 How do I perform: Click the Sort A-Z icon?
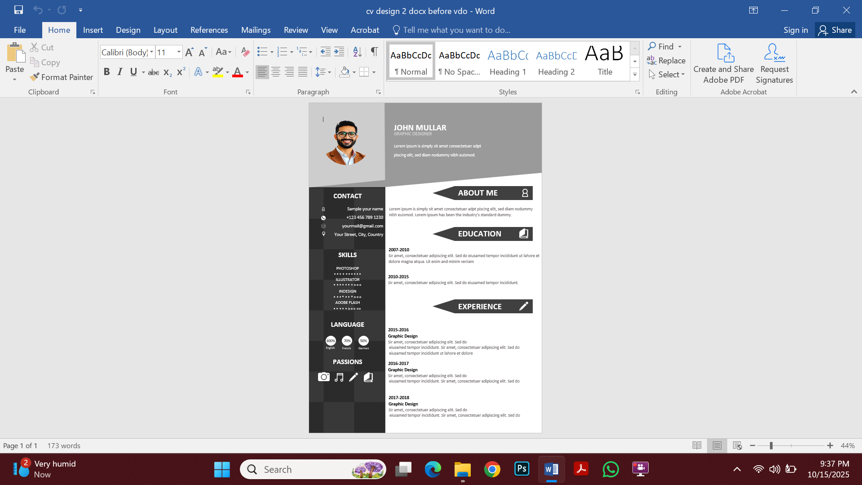pos(357,52)
